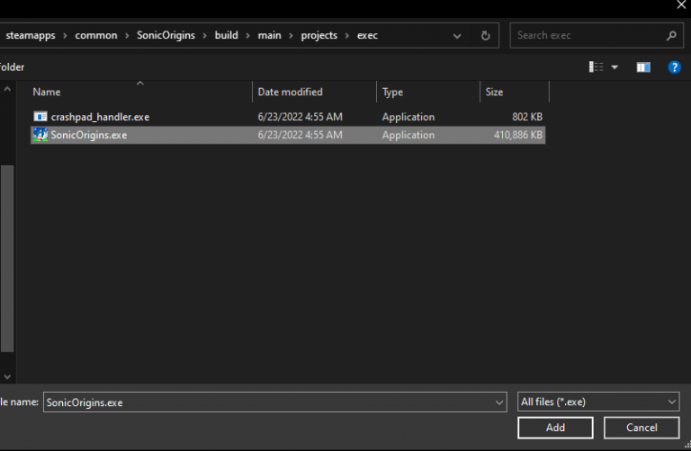691x451 pixels.
Task: Close the dialog window
Action: coord(681,5)
